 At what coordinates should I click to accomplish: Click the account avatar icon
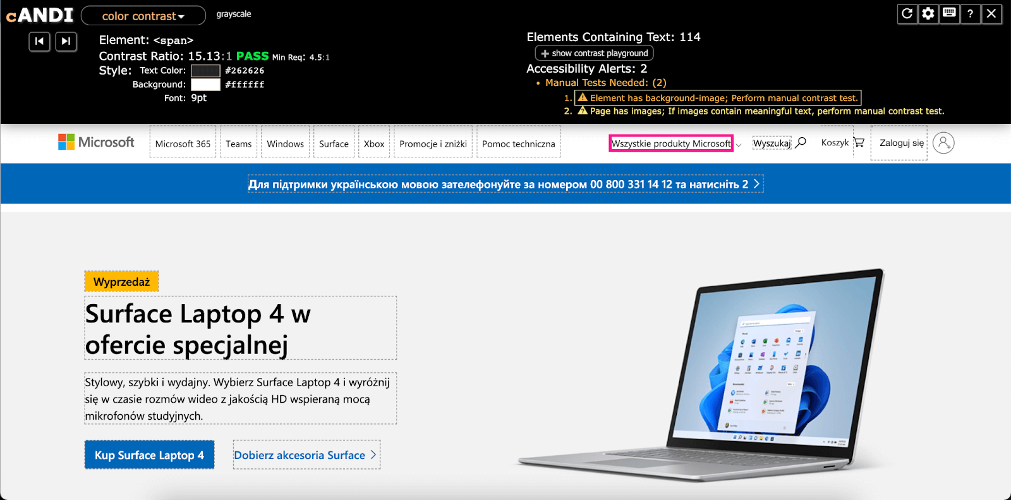(x=943, y=143)
